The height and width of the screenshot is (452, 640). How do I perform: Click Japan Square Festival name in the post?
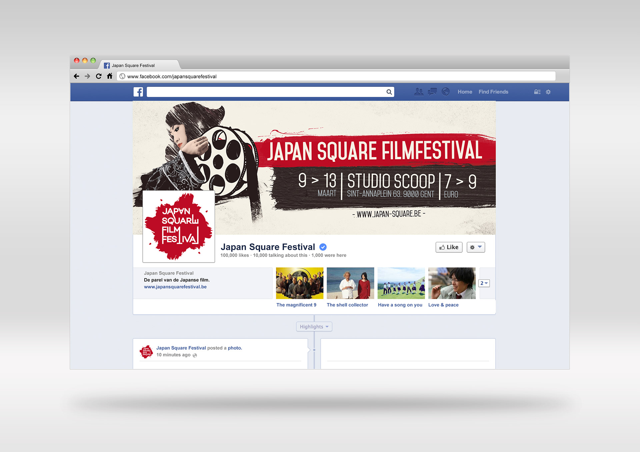click(x=181, y=348)
